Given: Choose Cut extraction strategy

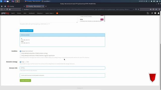Looking at the screenshot, I should (x=26, y=62).
